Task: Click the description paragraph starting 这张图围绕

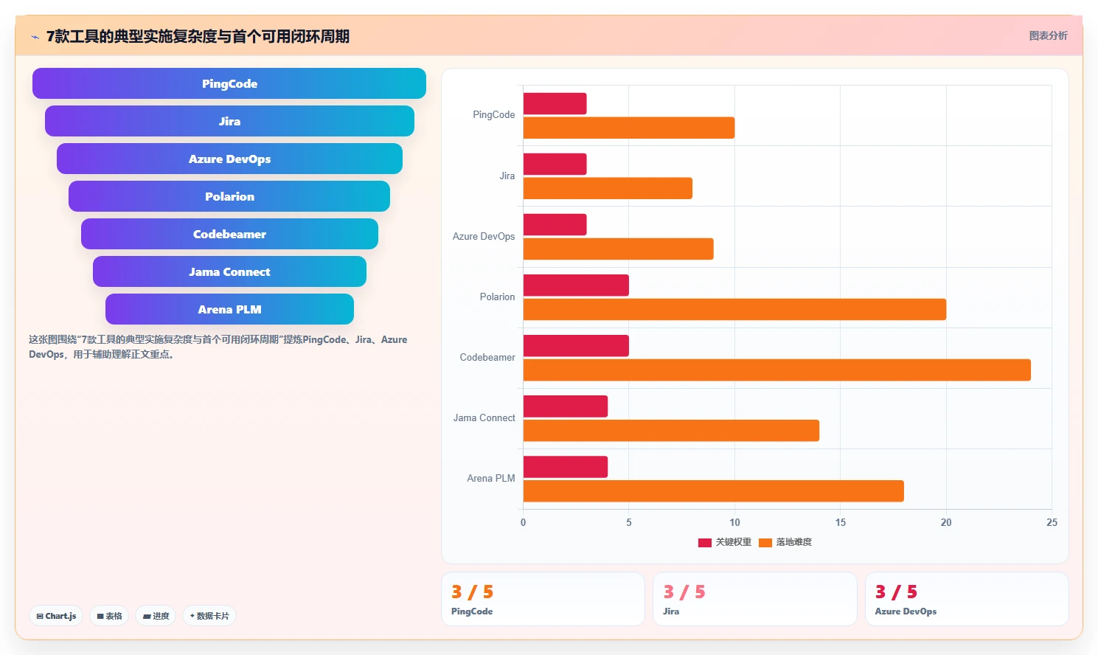Action: 218,347
